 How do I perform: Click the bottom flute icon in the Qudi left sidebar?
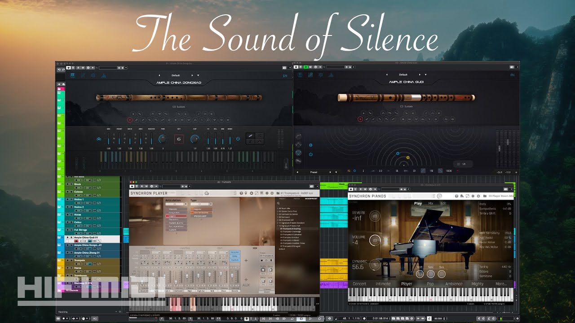coord(298,161)
